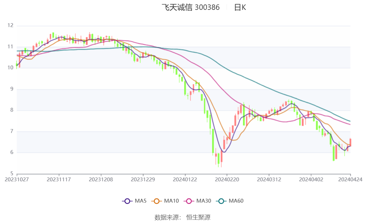Toggle the MA30 legend circle icon

[x=189, y=201]
